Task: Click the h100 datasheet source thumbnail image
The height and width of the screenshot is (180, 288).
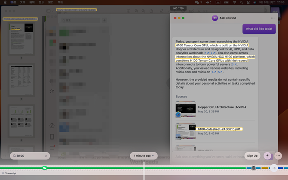Action: pyautogui.click(x=186, y=131)
